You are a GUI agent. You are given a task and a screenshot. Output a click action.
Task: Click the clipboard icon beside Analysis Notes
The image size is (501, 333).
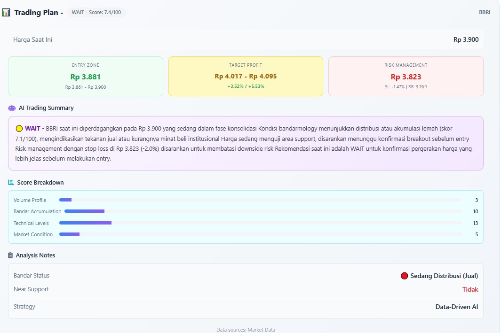pyautogui.click(x=11, y=256)
